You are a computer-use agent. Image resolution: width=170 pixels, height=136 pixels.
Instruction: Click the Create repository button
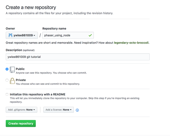(x=21, y=123)
